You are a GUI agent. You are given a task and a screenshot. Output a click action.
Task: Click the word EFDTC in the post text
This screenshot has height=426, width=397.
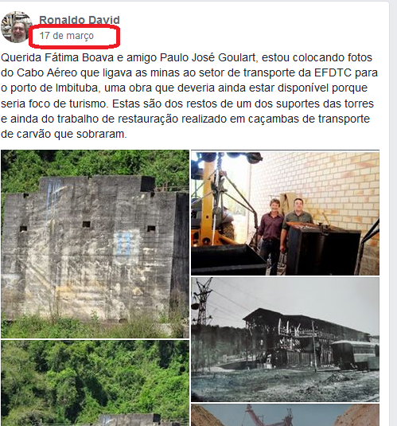coord(333,72)
